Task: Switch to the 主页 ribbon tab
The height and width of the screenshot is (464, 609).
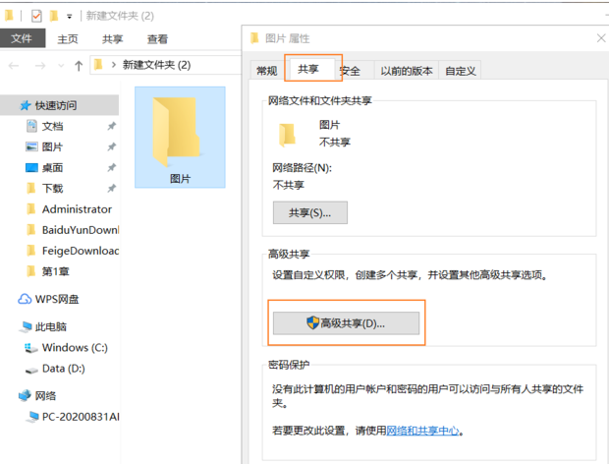Action: (x=68, y=39)
